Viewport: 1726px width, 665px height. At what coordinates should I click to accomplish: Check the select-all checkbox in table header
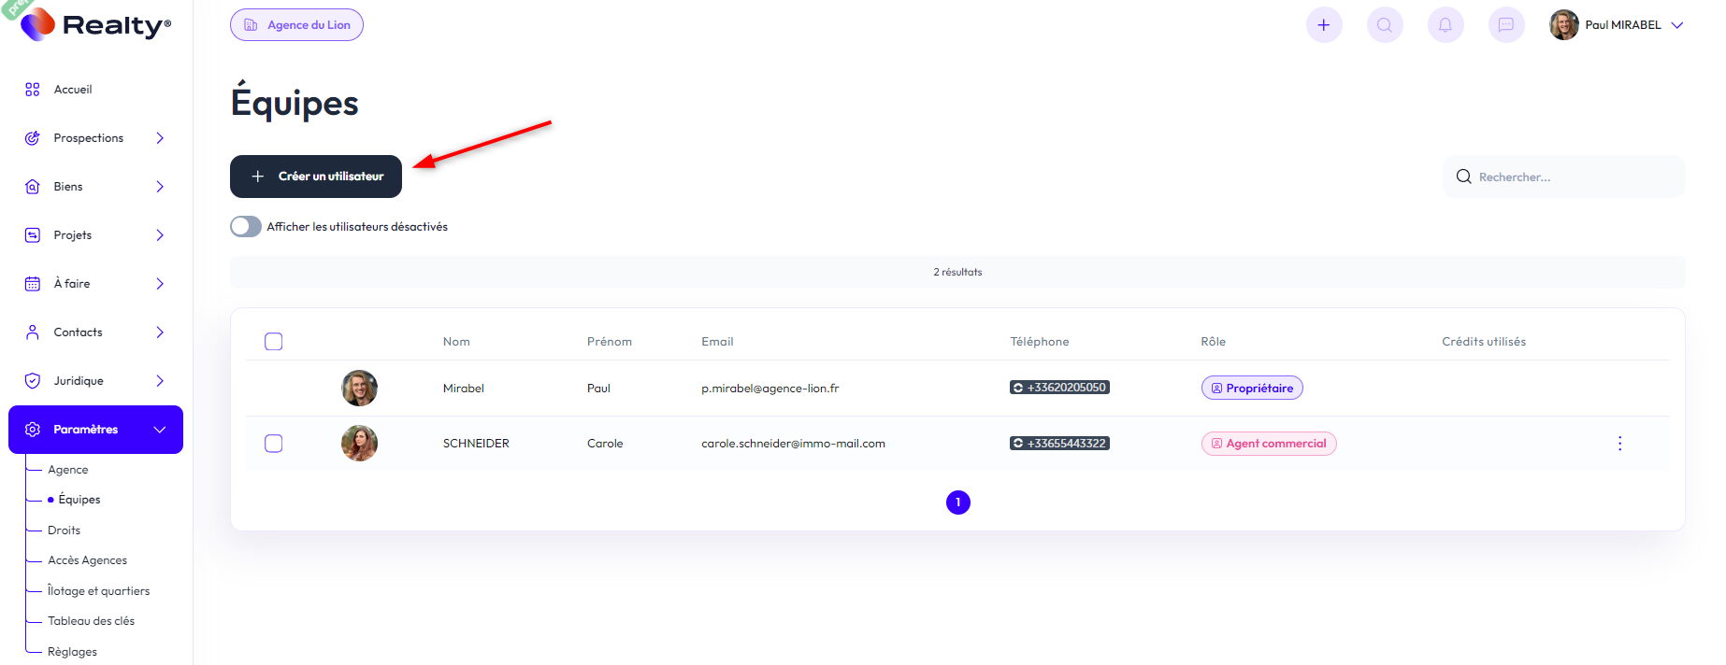(x=274, y=342)
